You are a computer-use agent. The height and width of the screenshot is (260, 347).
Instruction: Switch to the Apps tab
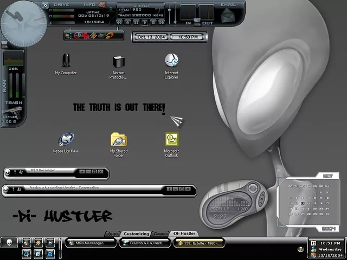click(113, 233)
